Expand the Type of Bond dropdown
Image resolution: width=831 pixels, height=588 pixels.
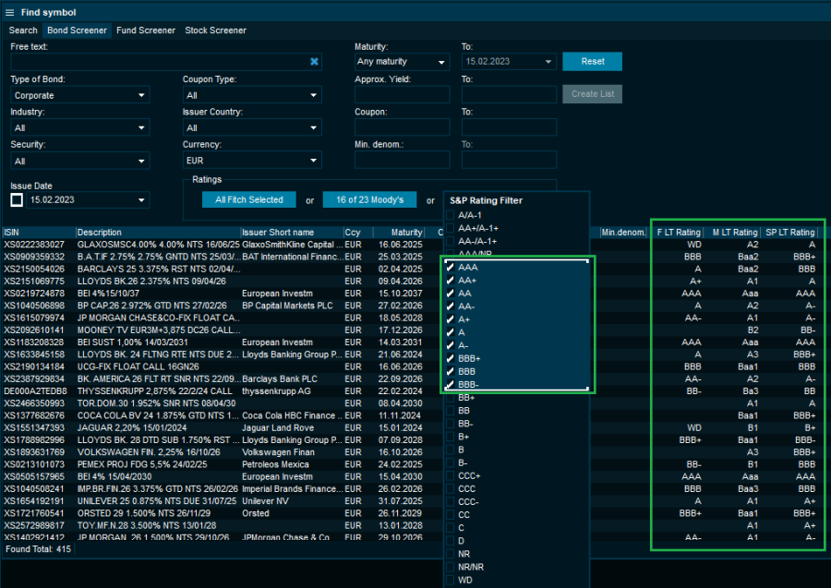[x=79, y=95]
